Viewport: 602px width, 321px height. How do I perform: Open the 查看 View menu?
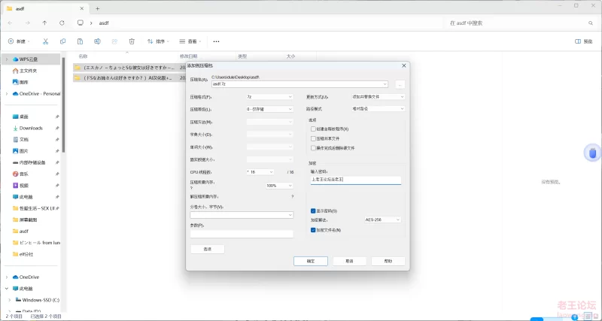190,41
